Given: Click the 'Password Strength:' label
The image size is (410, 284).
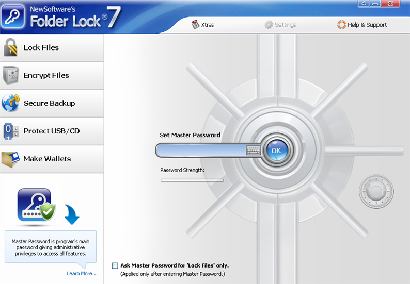Looking at the screenshot, I should (182, 170).
